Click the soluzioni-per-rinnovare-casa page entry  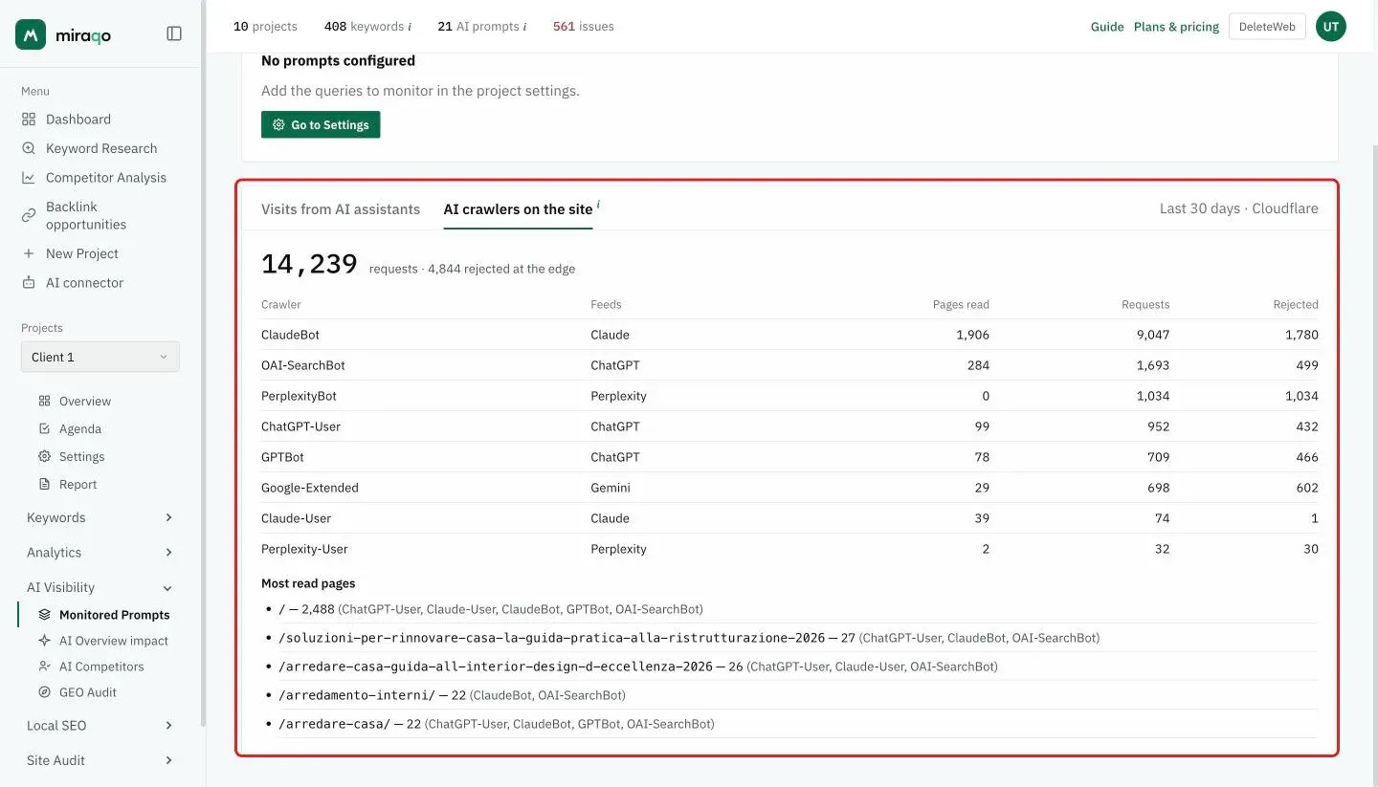[x=551, y=638]
